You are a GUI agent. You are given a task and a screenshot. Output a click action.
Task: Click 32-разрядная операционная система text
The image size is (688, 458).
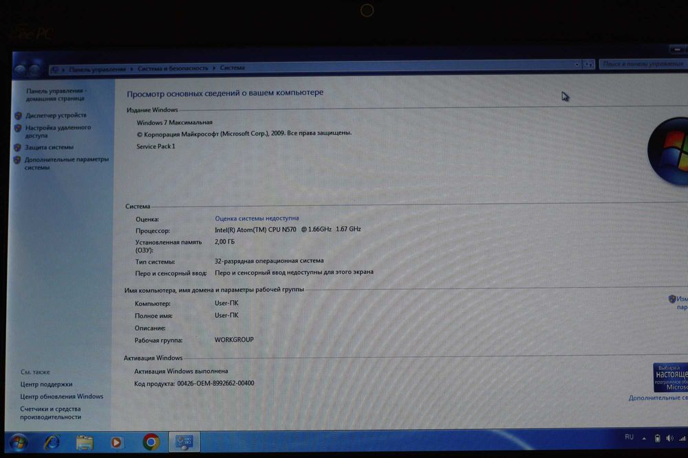(x=269, y=260)
